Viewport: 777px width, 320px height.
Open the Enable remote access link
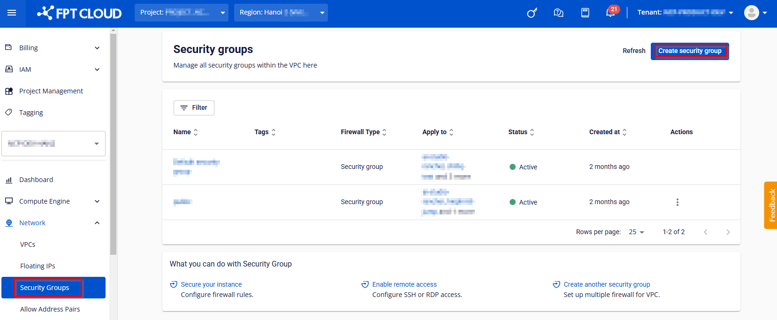(x=404, y=284)
